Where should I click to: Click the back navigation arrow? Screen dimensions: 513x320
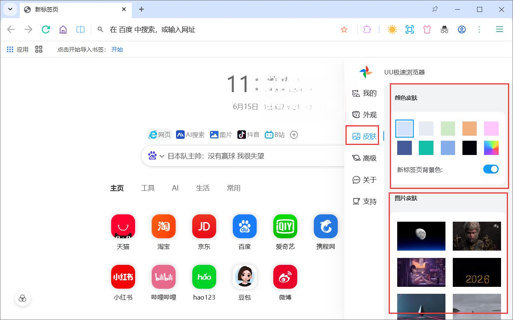tap(11, 29)
